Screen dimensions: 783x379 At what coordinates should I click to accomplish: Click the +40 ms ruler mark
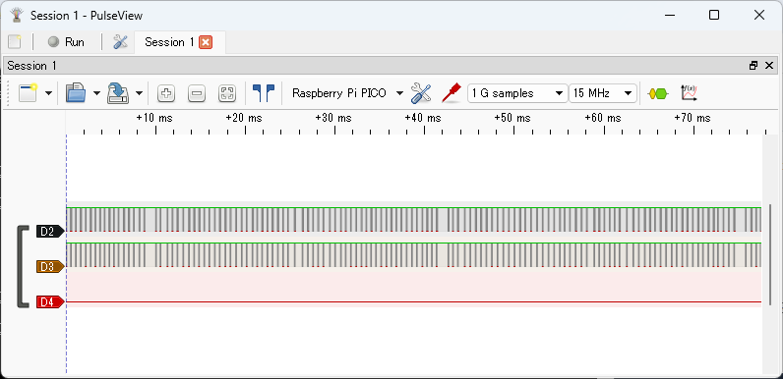(x=423, y=118)
